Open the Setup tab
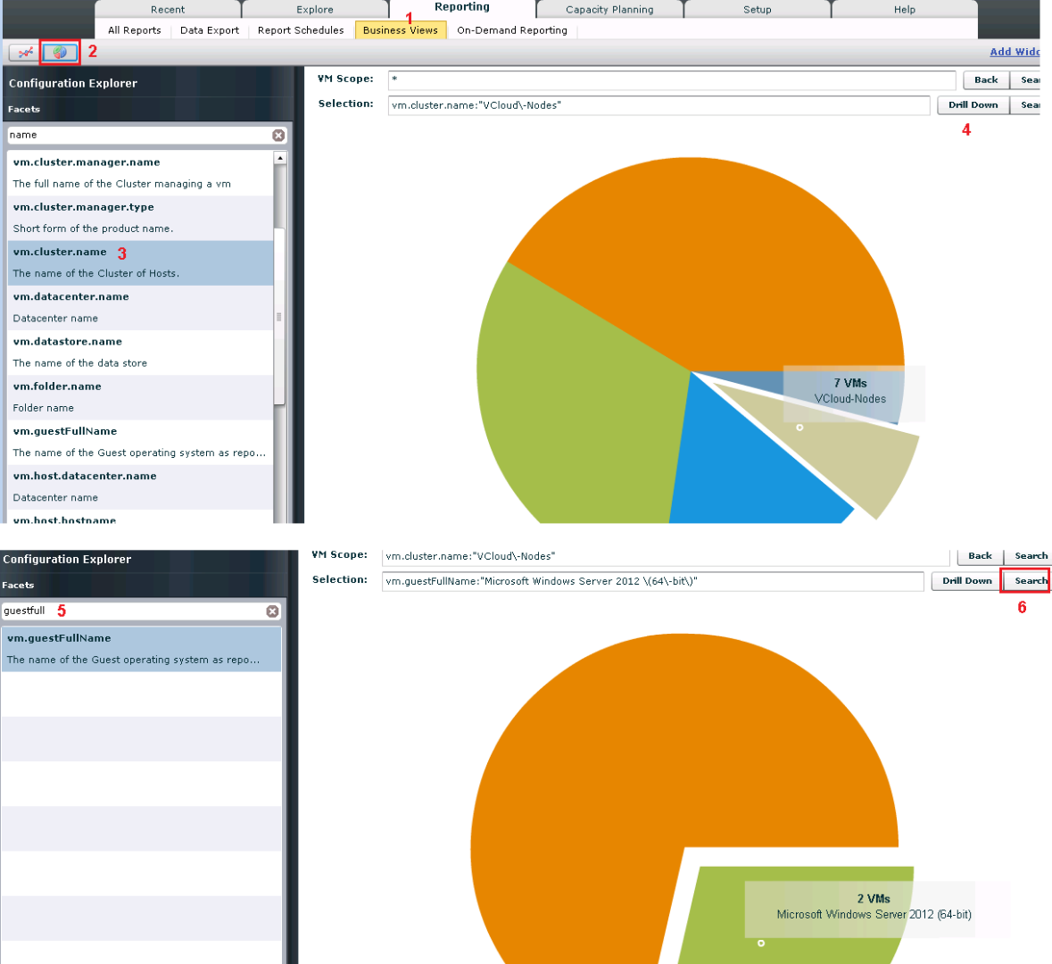Viewport: 1052px width, 964px height. (x=757, y=10)
